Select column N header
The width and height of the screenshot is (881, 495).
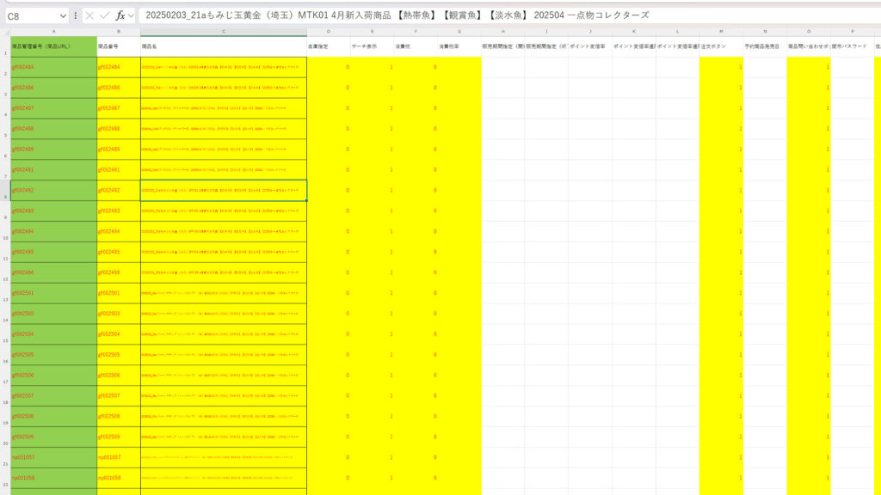[x=765, y=32]
